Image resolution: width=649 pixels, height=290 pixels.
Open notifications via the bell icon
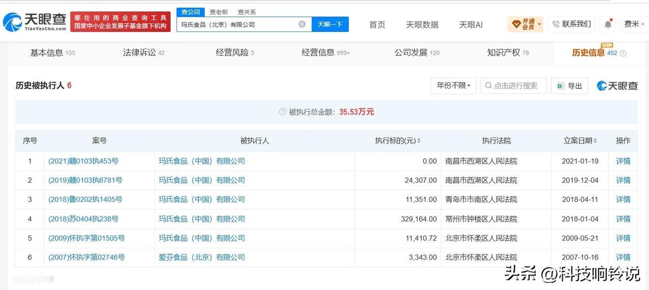(x=607, y=24)
